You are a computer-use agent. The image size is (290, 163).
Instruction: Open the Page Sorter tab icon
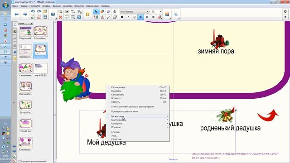(x=14, y=24)
